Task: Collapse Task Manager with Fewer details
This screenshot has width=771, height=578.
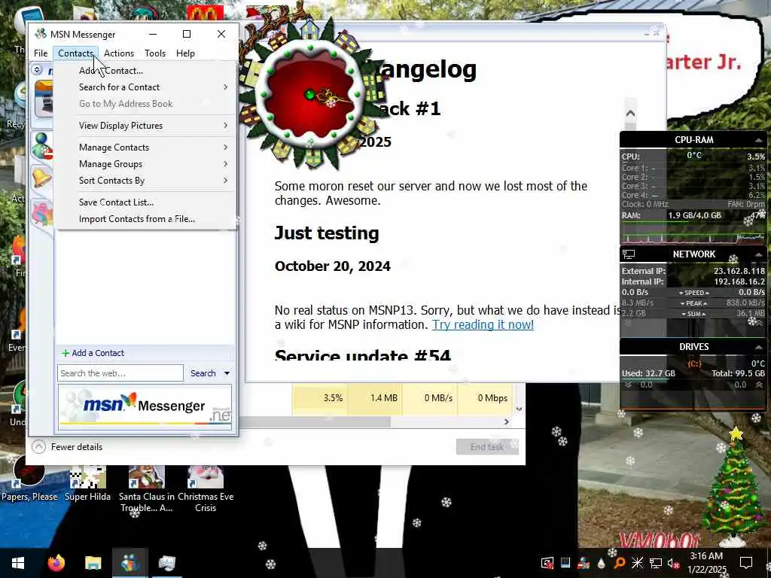Action: coord(67,447)
